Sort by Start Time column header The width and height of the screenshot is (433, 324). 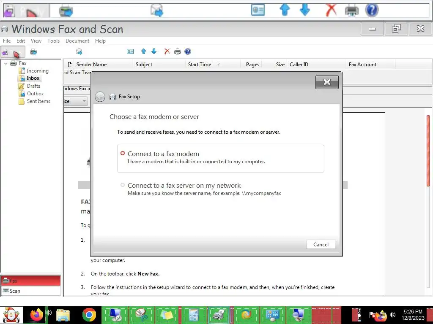pyautogui.click(x=213, y=65)
